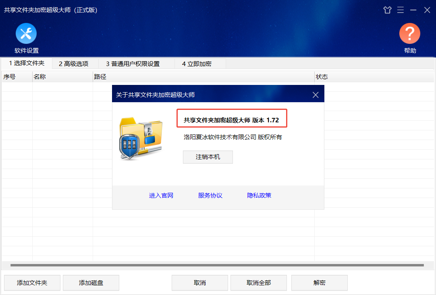Click the 取消全部 button
This screenshot has height=295, width=436.
click(259, 283)
